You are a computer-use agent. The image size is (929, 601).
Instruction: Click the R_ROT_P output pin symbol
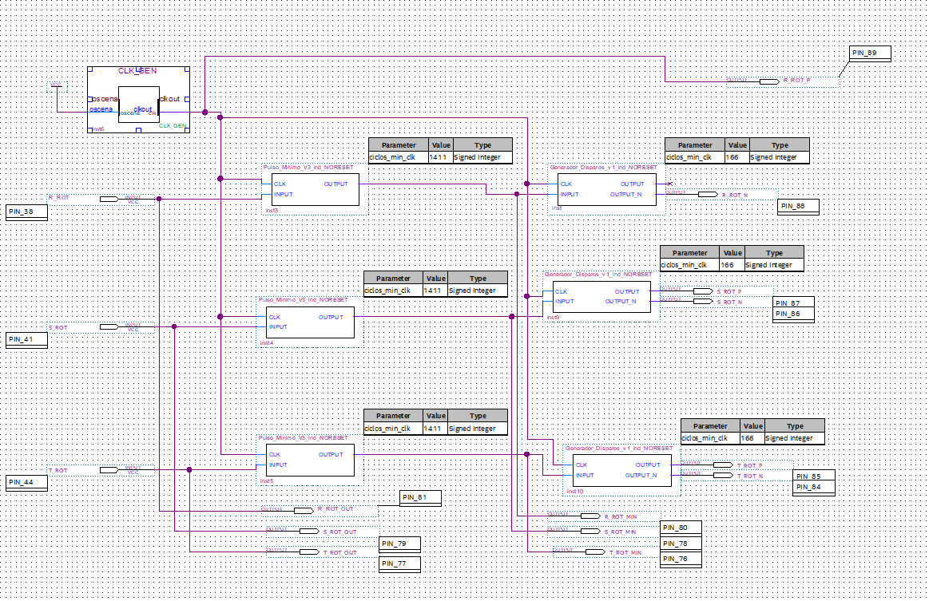point(769,81)
